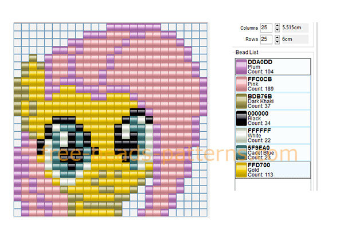The width and height of the screenshot is (344, 252).
Task: Click the Columns label
Action: pyautogui.click(x=249, y=28)
